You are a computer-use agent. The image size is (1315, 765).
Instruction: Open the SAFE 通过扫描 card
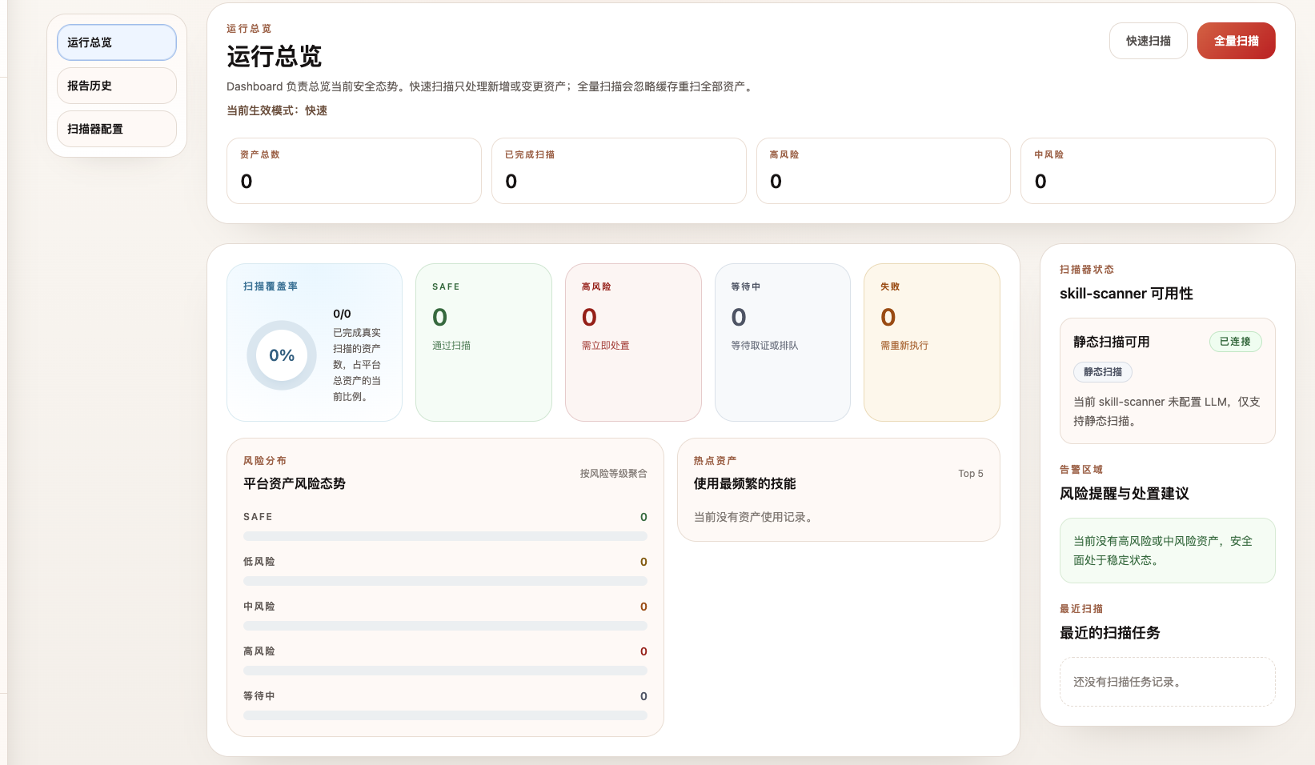(483, 342)
